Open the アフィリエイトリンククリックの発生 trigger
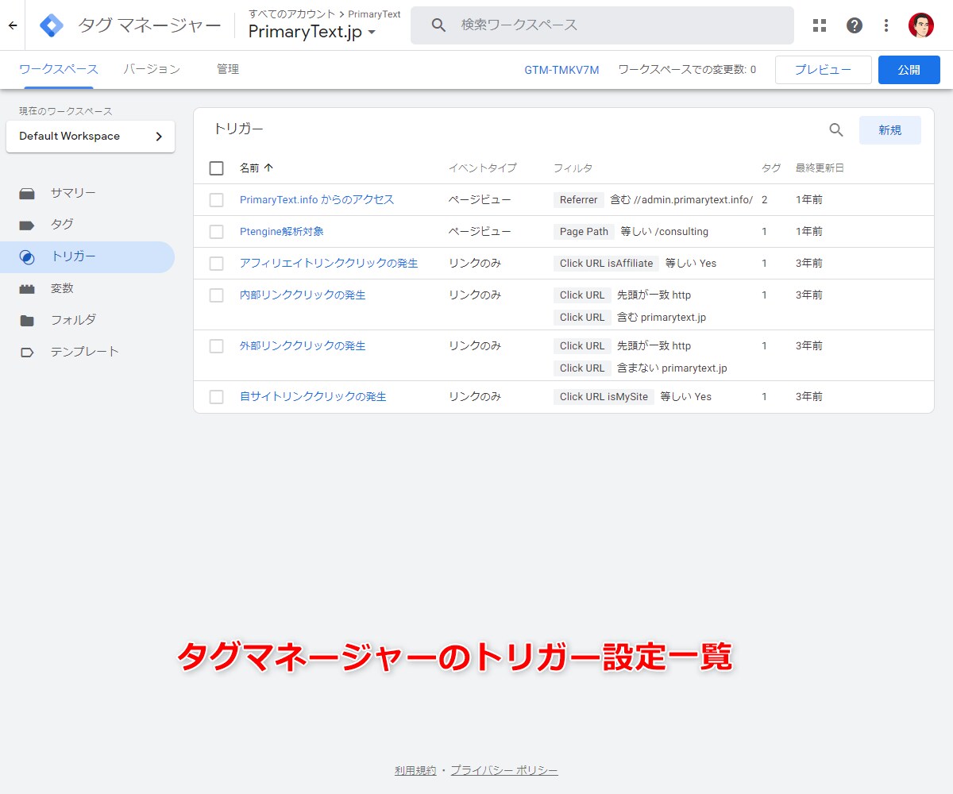The width and height of the screenshot is (953, 794). click(329, 263)
